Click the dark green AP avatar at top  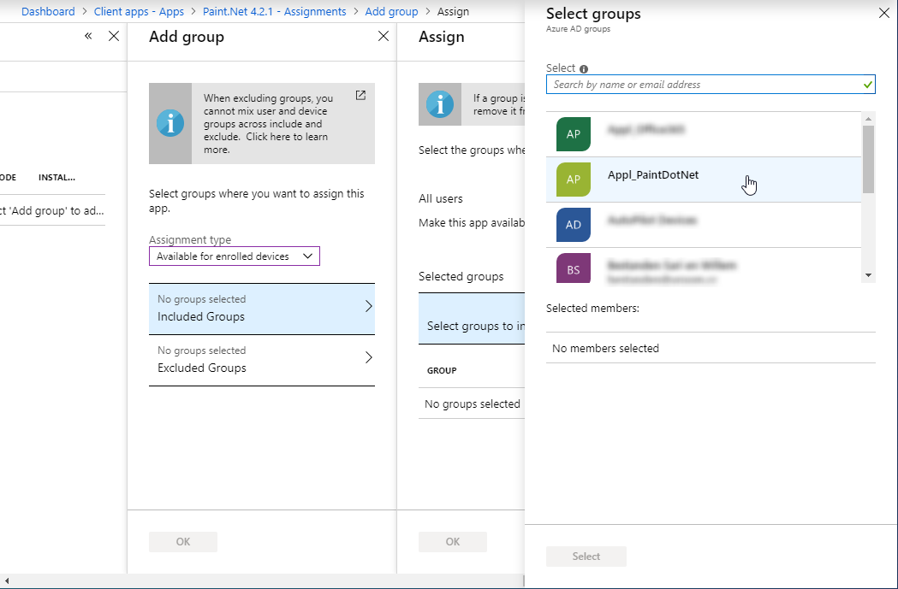pos(574,134)
